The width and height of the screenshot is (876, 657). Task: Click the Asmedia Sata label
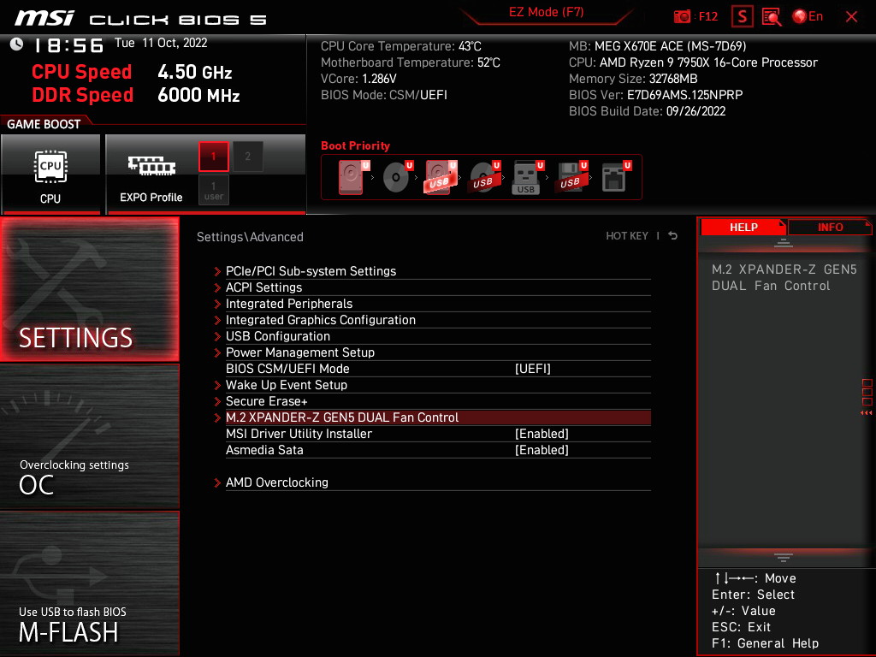(264, 450)
